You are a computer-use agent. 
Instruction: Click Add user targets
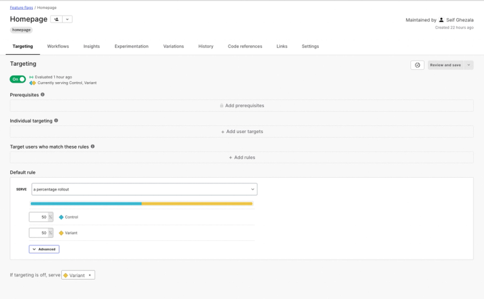point(242,132)
